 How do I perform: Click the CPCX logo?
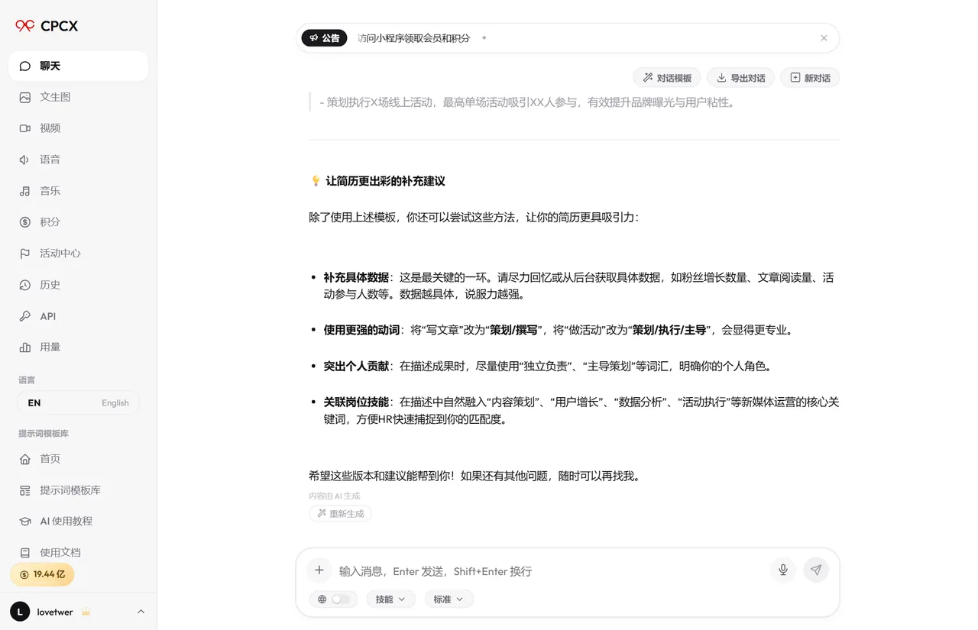[x=47, y=26]
